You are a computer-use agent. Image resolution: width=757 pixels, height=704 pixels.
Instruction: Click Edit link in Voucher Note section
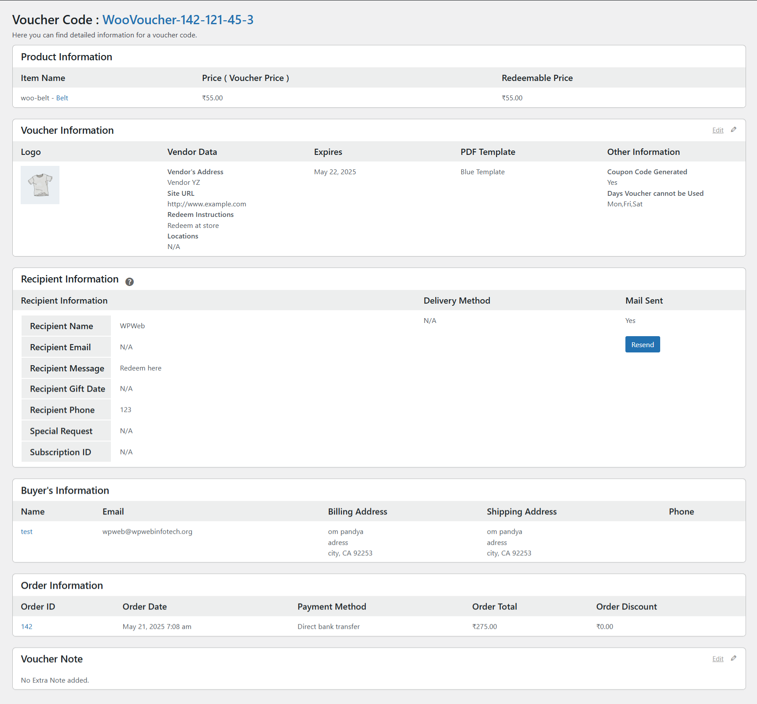pos(718,659)
